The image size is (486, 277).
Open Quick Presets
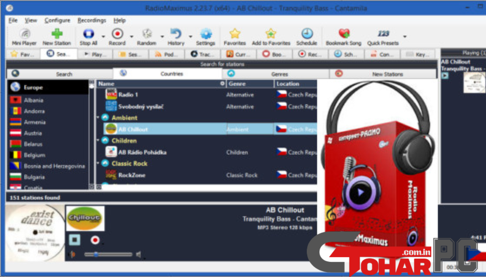(x=383, y=37)
